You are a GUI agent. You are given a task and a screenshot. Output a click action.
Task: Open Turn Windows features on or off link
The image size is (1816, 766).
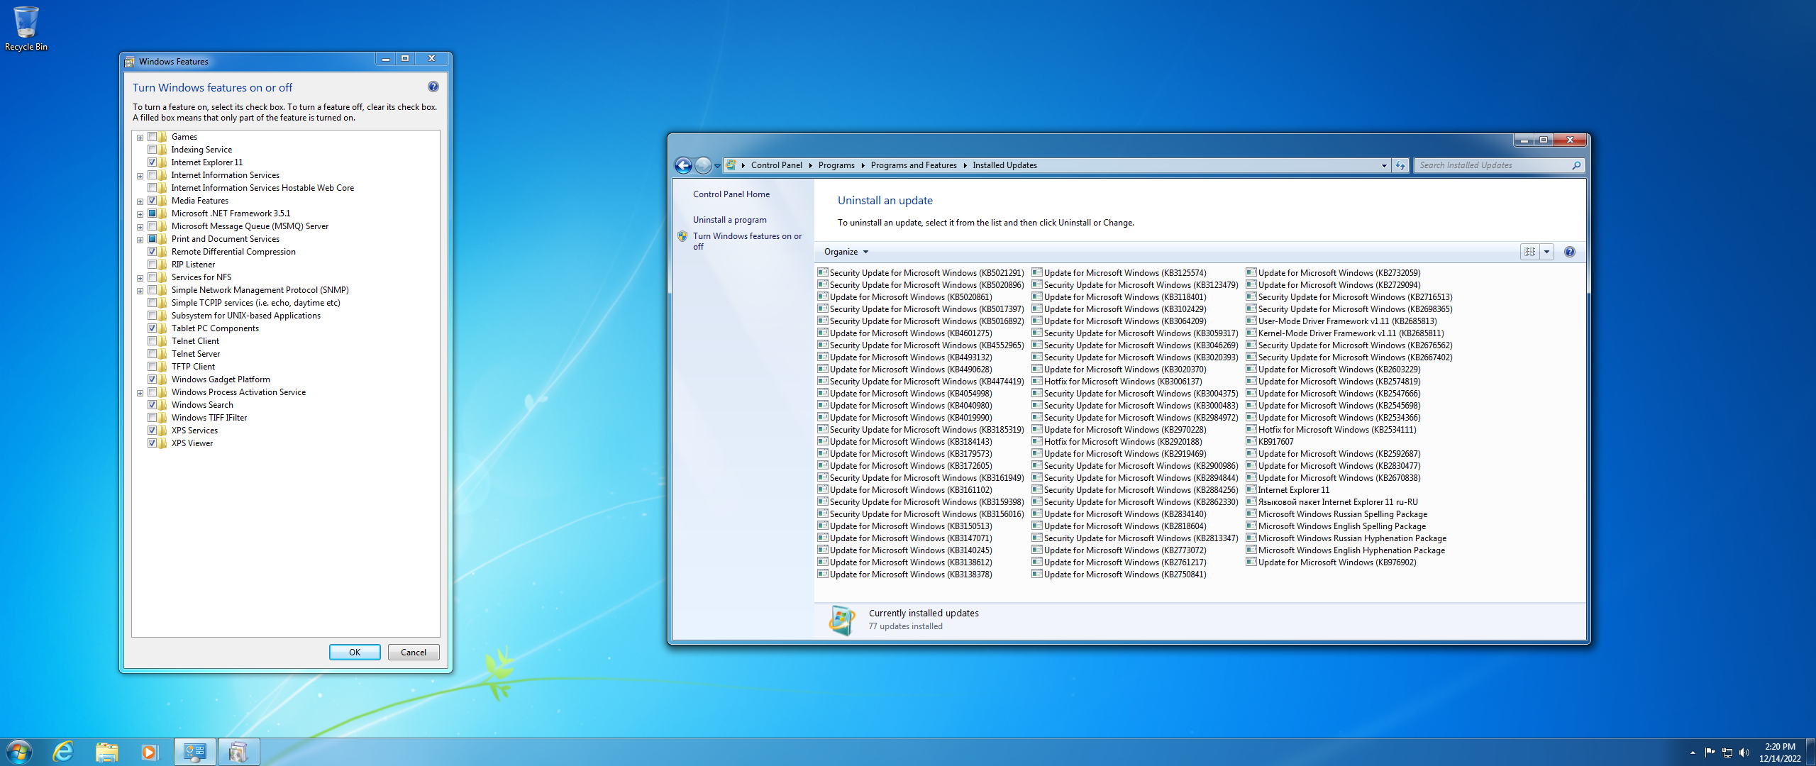[747, 241]
